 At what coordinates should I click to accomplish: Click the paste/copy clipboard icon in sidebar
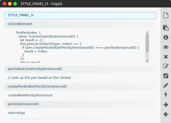(166, 28)
